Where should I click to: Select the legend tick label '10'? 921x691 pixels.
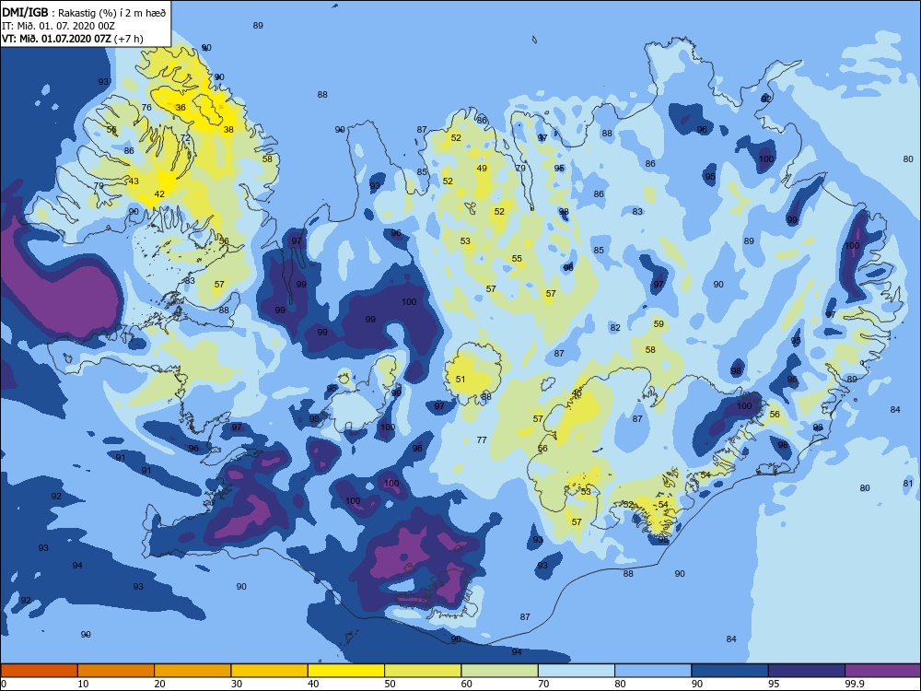point(83,684)
